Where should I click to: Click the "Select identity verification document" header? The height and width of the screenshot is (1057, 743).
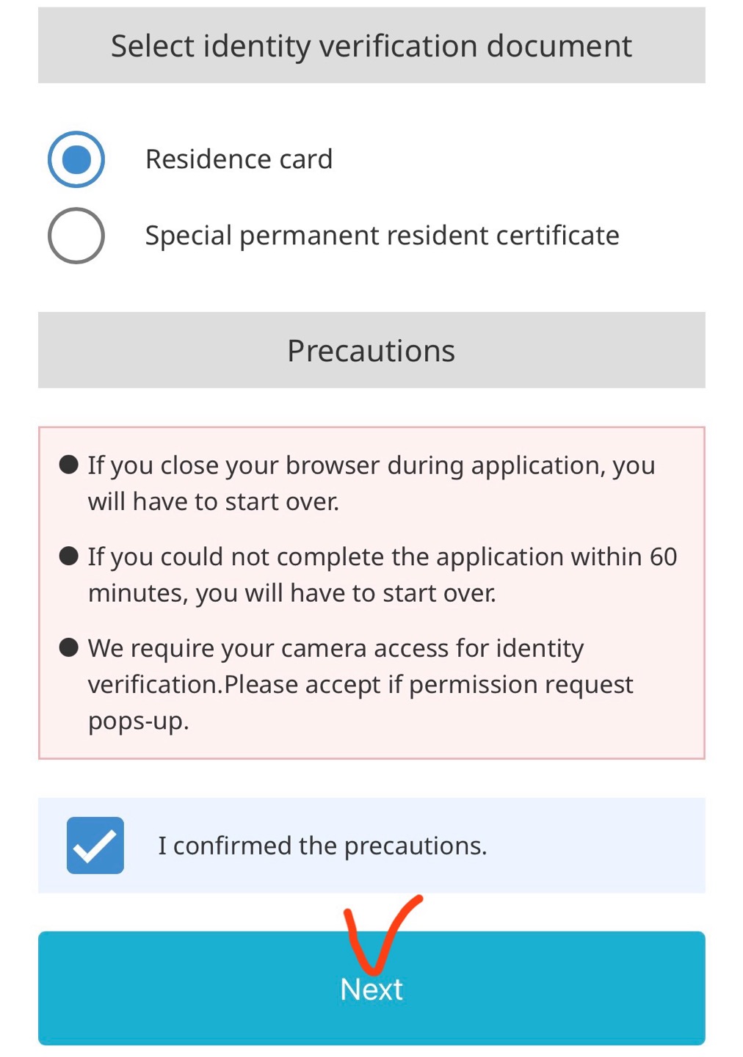(x=371, y=46)
